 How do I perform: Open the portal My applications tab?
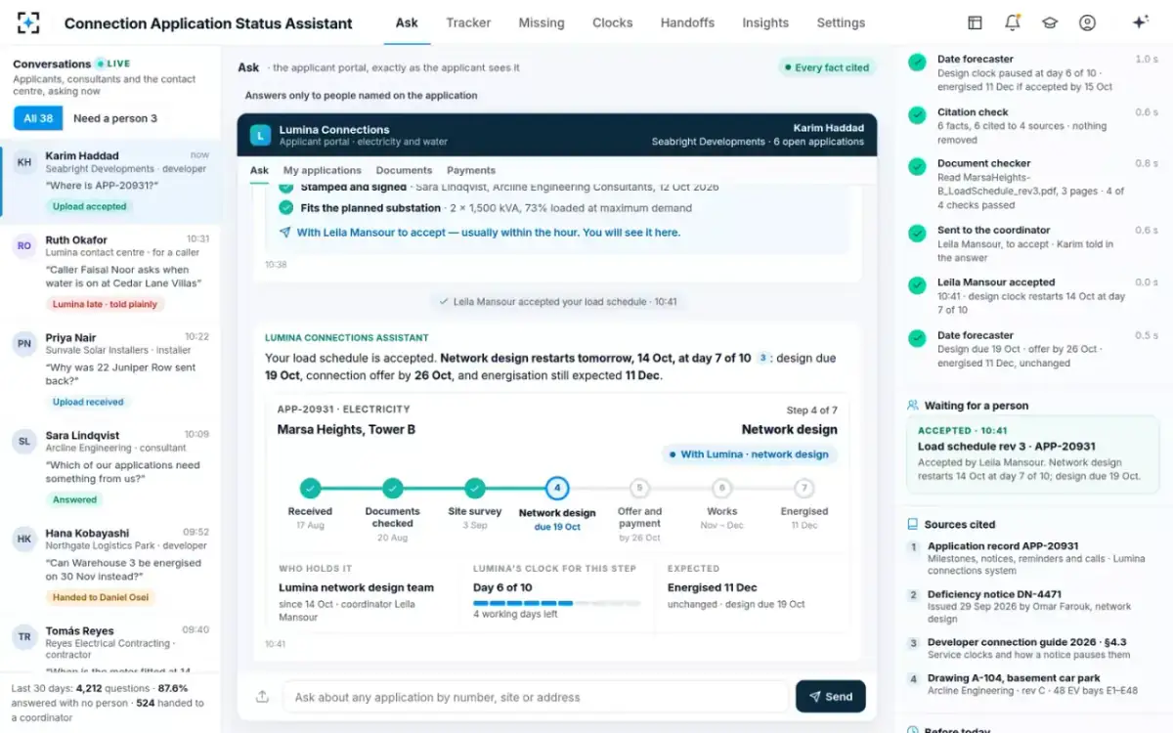pos(323,170)
